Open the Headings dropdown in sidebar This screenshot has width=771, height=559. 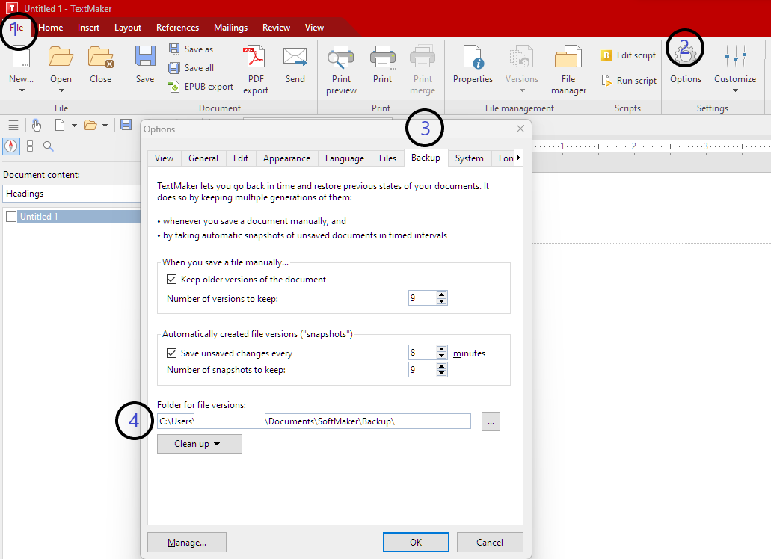point(72,194)
